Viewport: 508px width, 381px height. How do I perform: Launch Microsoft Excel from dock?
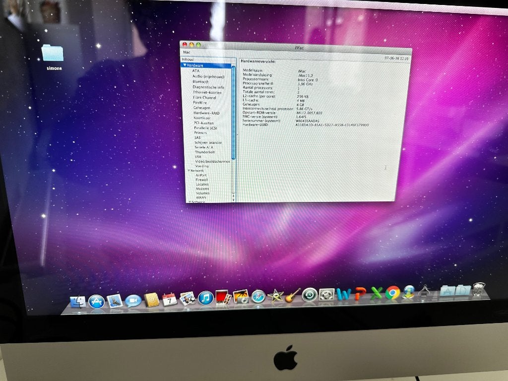click(x=376, y=293)
